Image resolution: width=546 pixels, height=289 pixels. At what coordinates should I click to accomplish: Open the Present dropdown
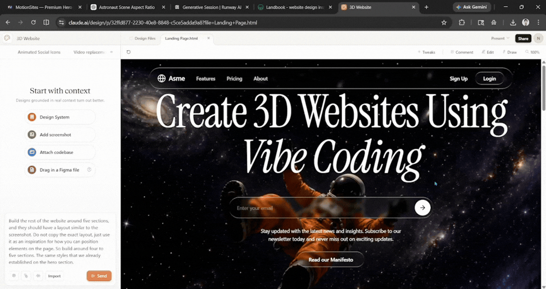499,38
